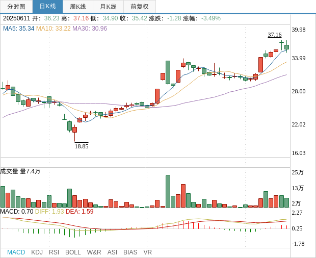Select the MACD indicator
316x258 pixels.
click(x=16, y=252)
